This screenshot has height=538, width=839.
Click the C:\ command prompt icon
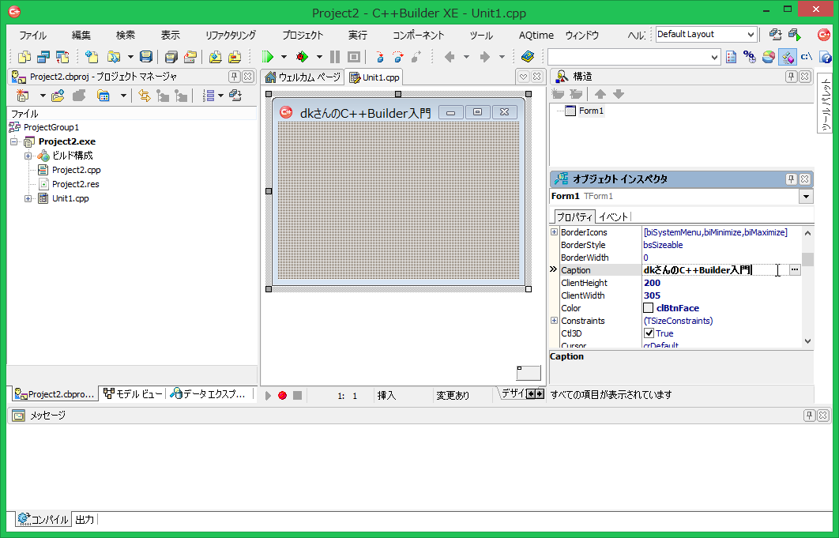[x=807, y=57]
